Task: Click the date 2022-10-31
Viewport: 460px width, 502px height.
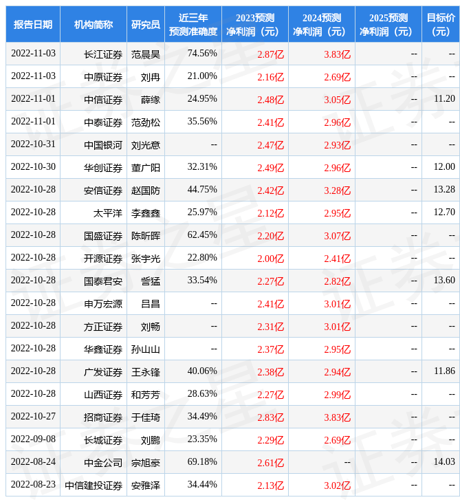Action: pos(33,144)
